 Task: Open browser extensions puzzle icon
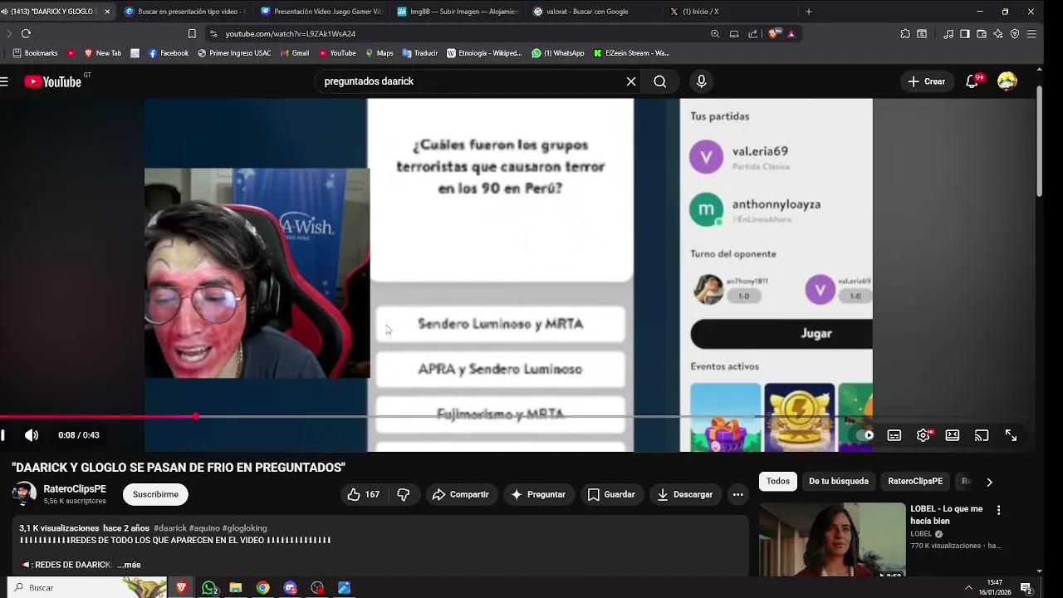click(x=905, y=34)
